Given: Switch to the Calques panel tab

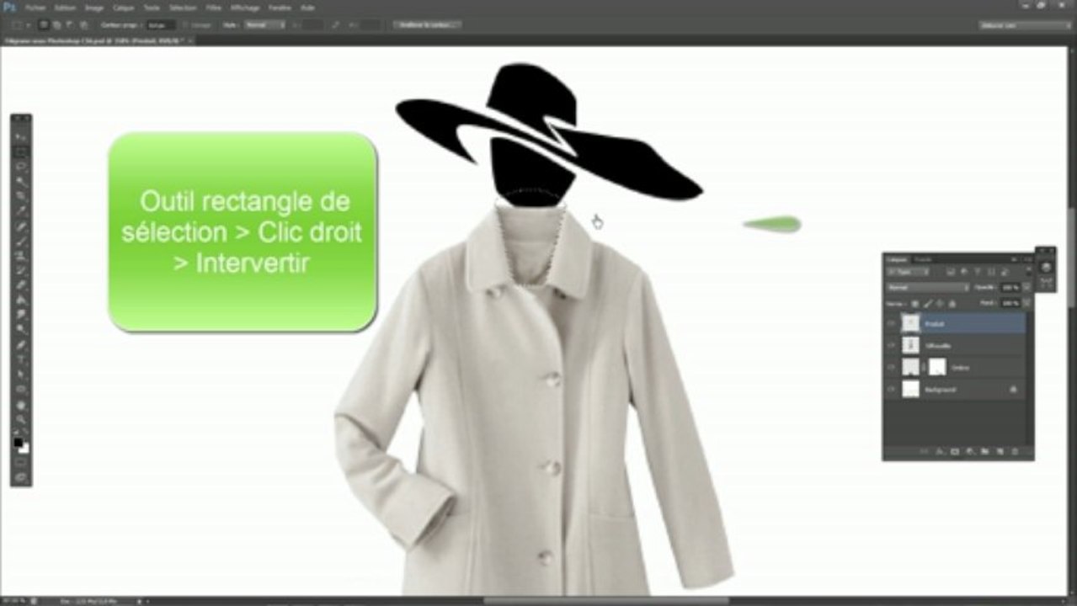Looking at the screenshot, I should pyautogui.click(x=897, y=259).
